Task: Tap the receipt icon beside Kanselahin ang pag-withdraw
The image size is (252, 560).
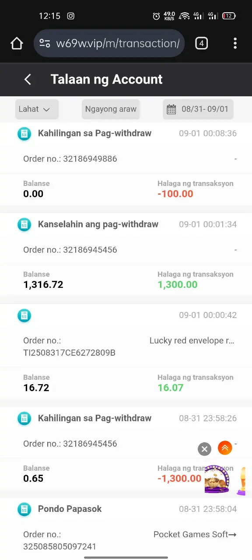Action: coord(24,225)
